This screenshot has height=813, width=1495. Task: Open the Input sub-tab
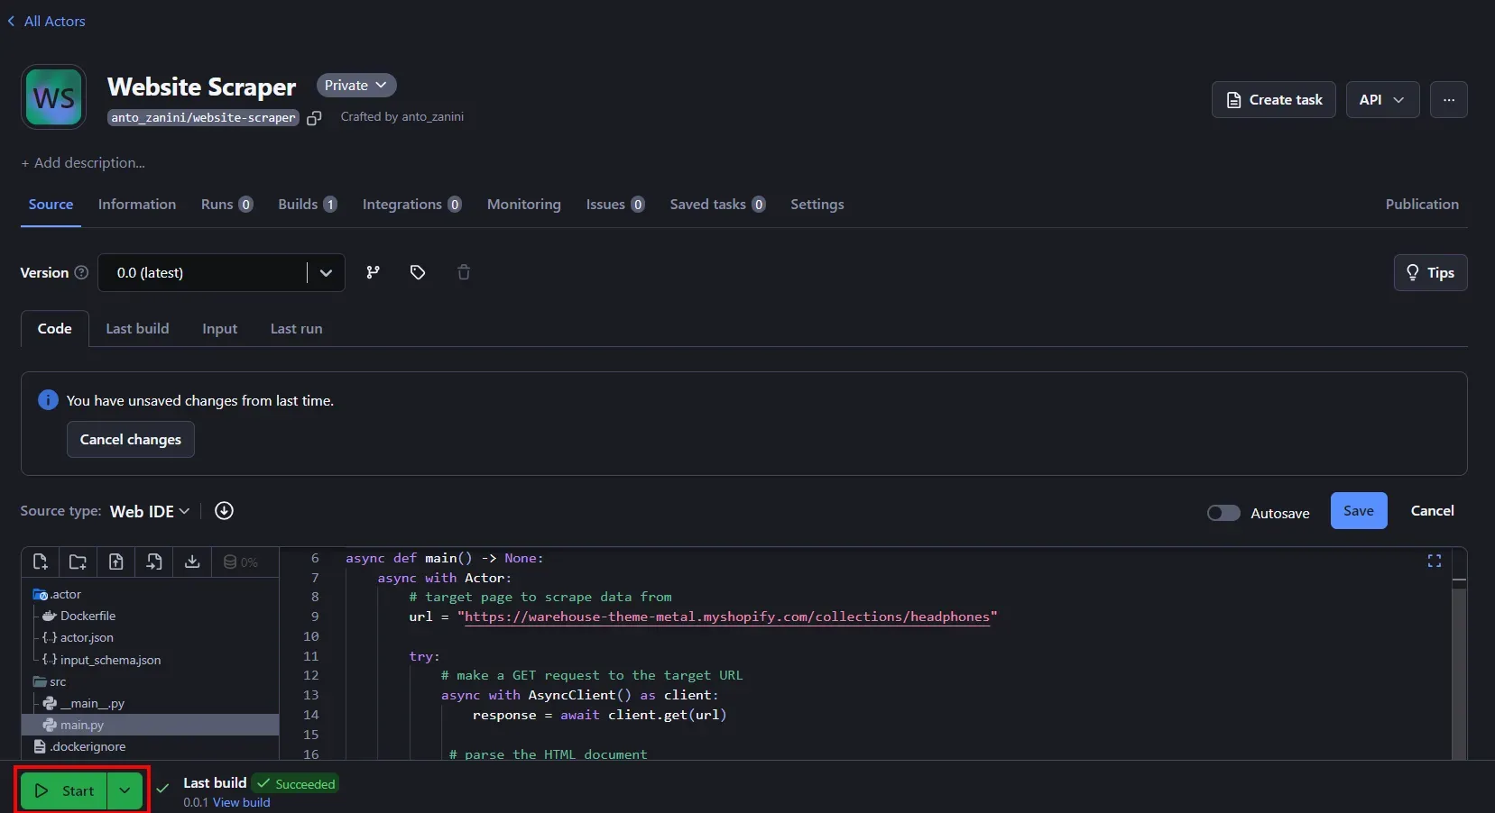(220, 329)
